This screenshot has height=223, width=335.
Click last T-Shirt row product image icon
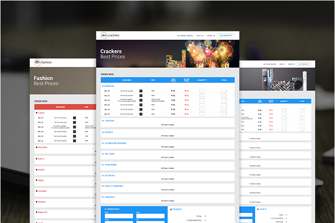point(74,141)
